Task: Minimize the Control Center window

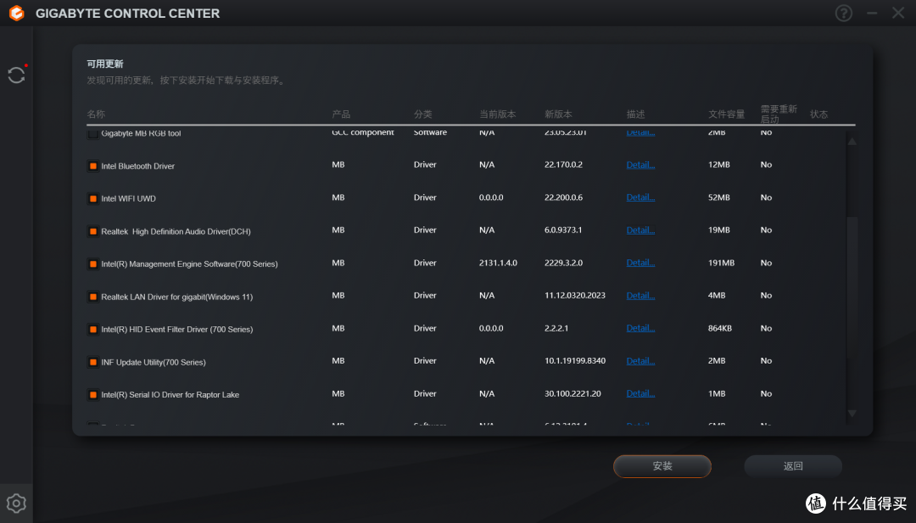Action: tap(872, 13)
